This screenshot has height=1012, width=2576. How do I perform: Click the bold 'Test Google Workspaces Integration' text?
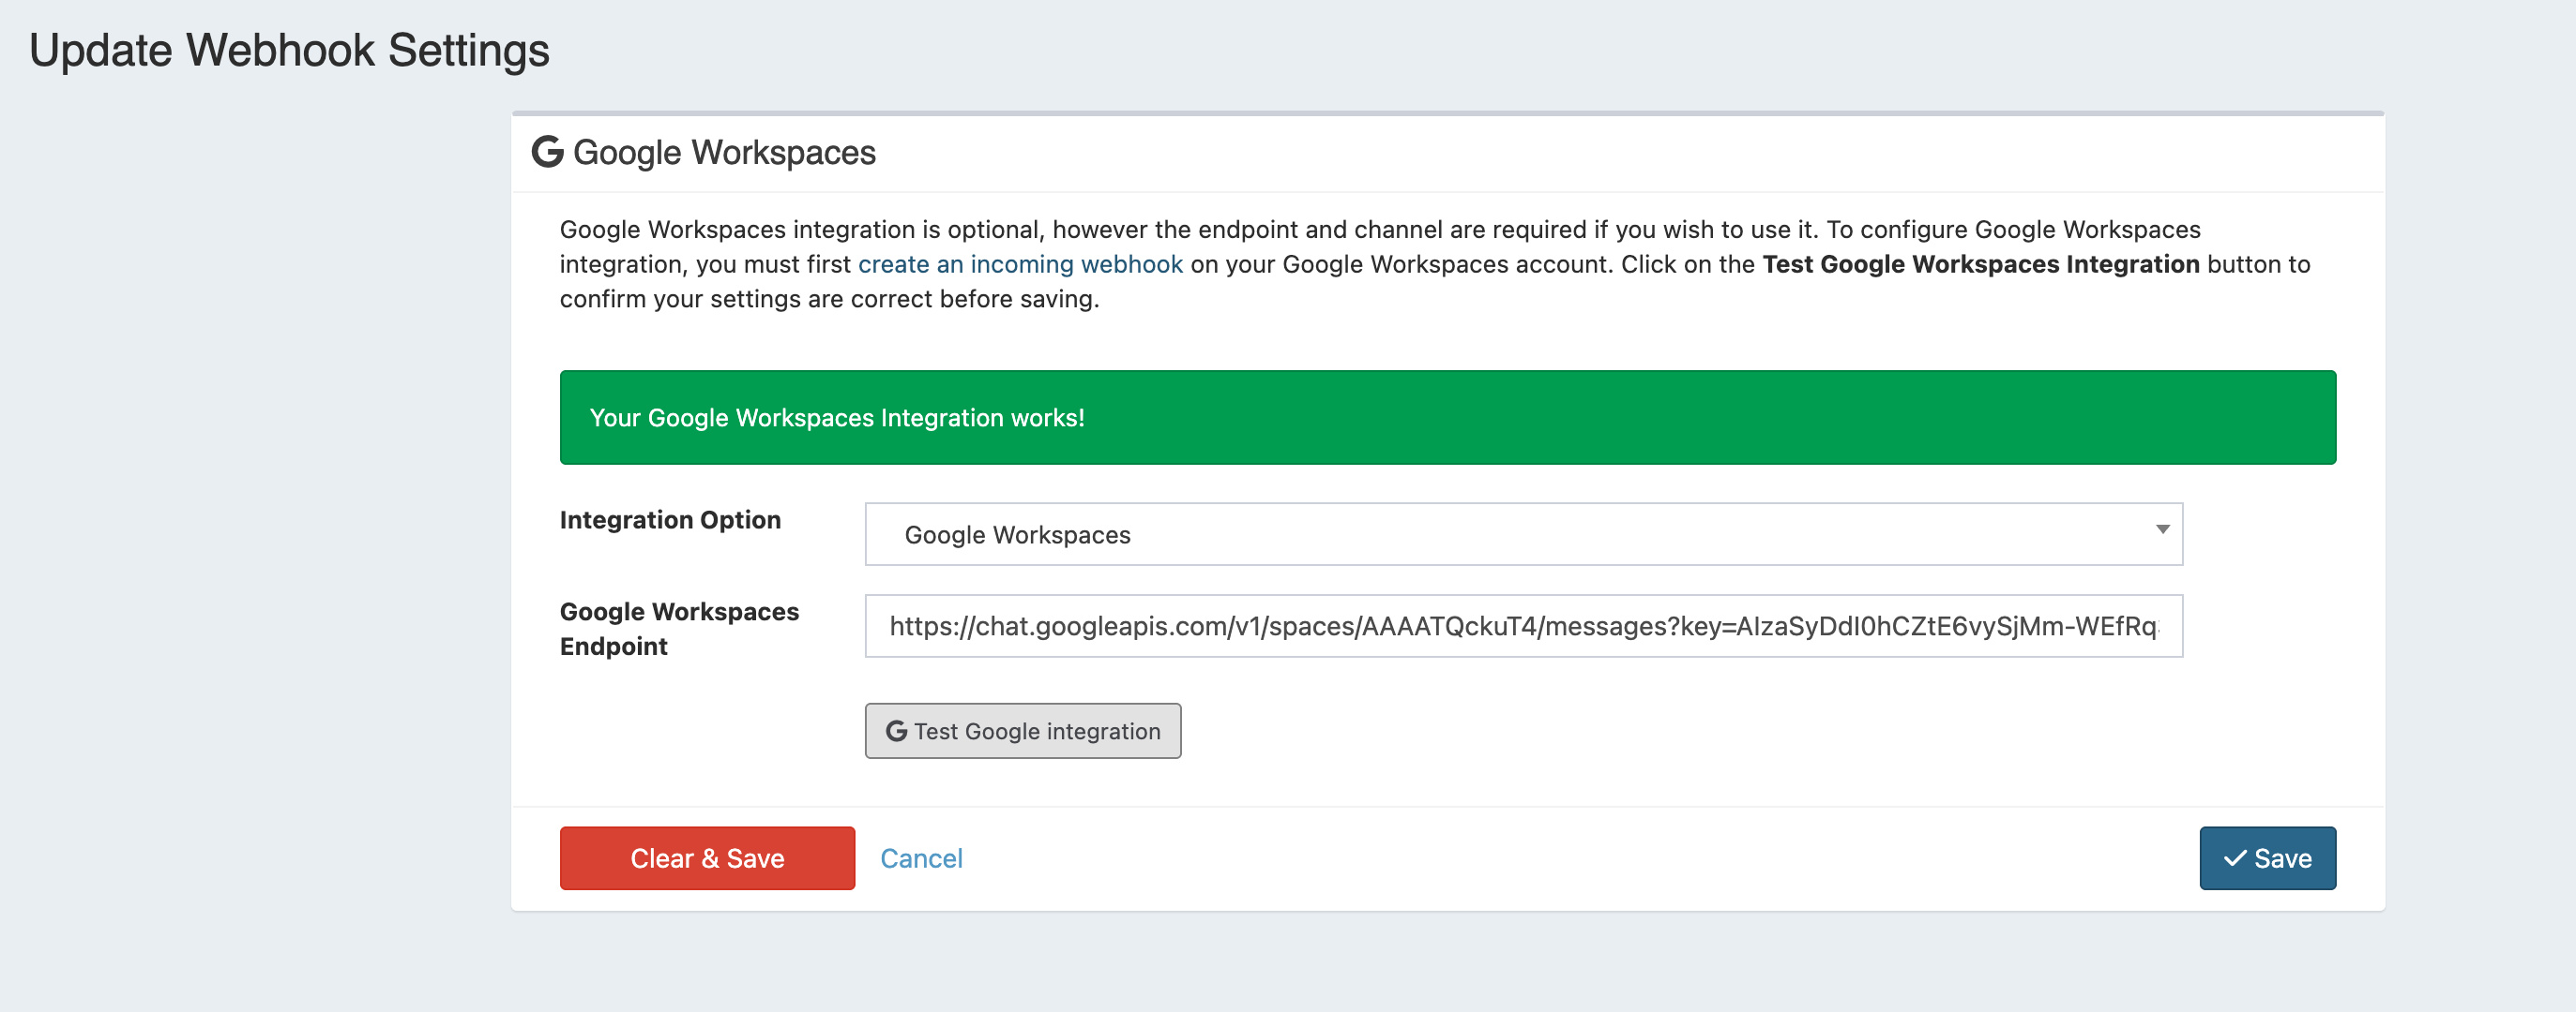pos(1980,265)
